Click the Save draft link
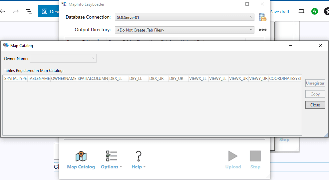This screenshot has width=329, height=180. (279, 12)
